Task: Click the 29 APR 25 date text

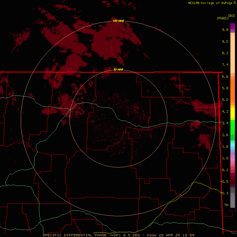Action: (170, 235)
